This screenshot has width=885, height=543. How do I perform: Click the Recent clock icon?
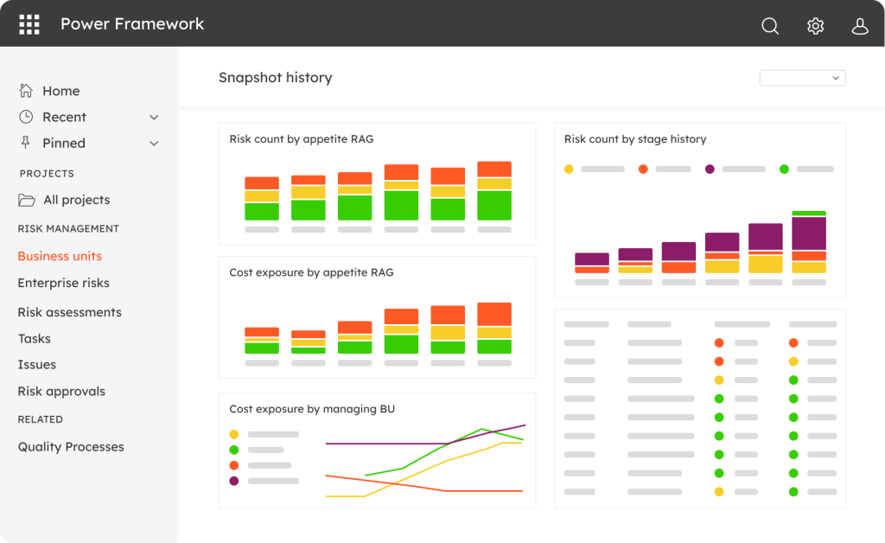tap(27, 117)
